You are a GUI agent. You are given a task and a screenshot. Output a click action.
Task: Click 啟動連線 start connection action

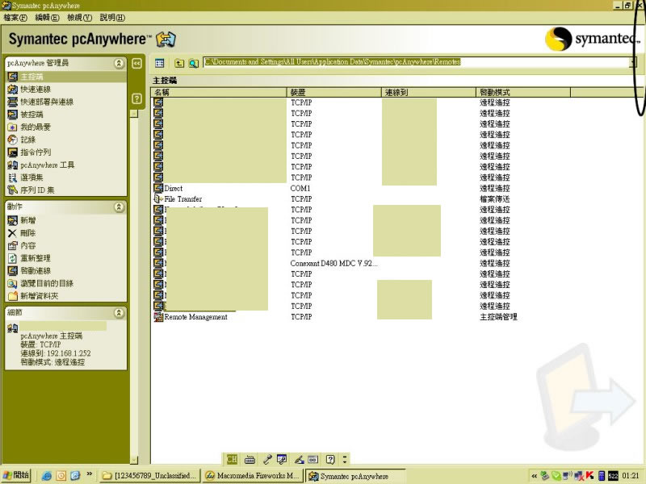35,271
